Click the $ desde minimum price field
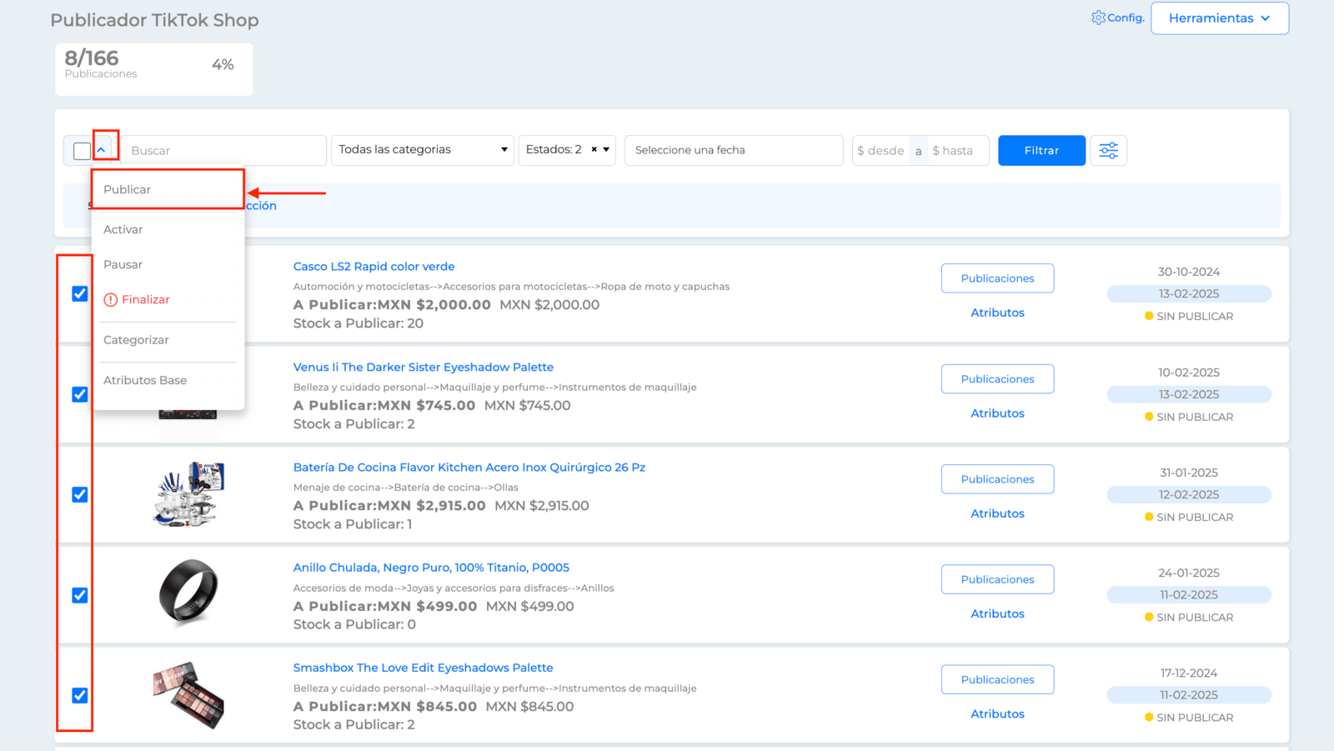Viewport: 1334px width, 751px height. coord(881,151)
